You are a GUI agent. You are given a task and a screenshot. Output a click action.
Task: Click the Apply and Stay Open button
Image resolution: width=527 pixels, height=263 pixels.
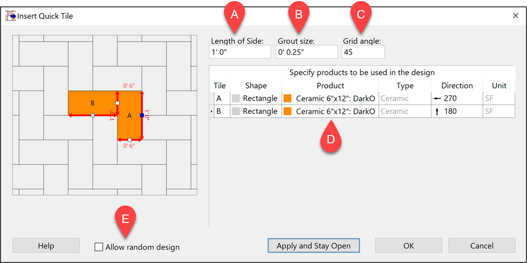[x=314, y=246]
